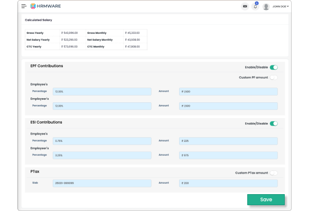
Task: Disable the EPF Contributions toggle
Action: [274, 68]
